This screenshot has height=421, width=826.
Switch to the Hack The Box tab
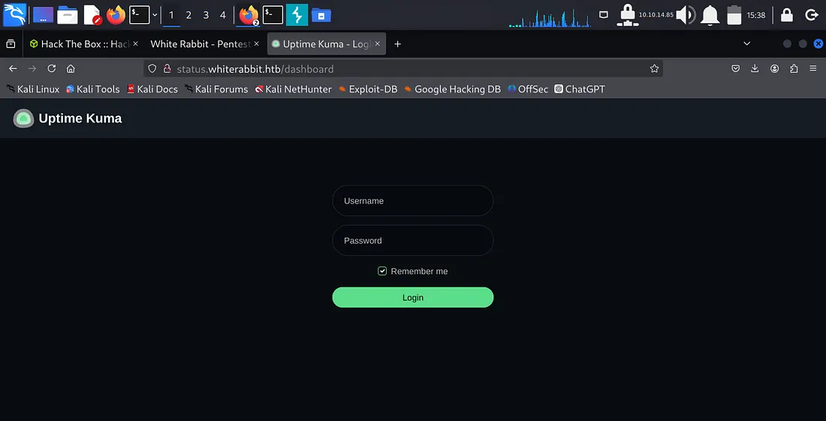click(x=79, y=44)
